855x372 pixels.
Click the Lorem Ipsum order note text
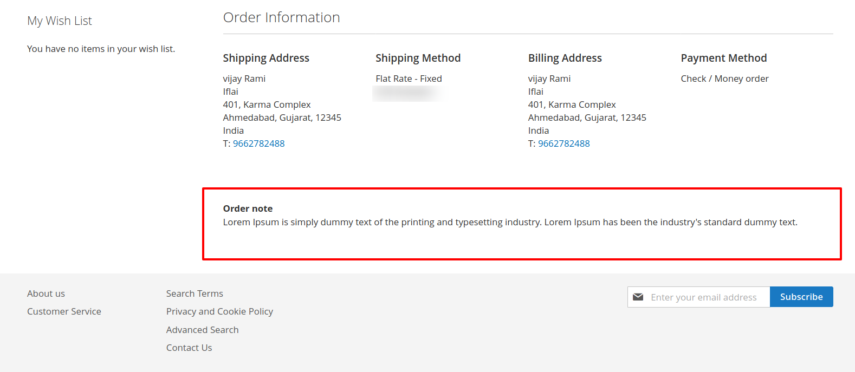tap(510, 222)
